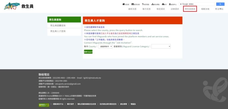This screenshot has height=109, width=228.
Task: Click the lifeguard site logo image
Action: [12, 6]
